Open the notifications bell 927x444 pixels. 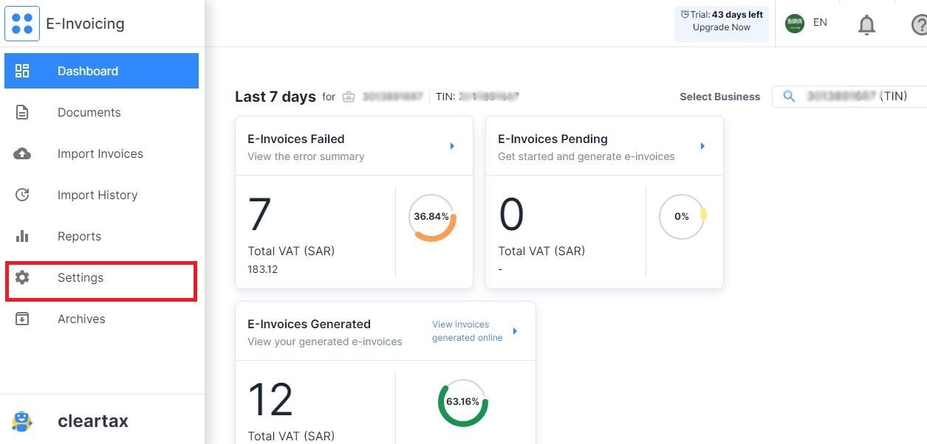866,25
